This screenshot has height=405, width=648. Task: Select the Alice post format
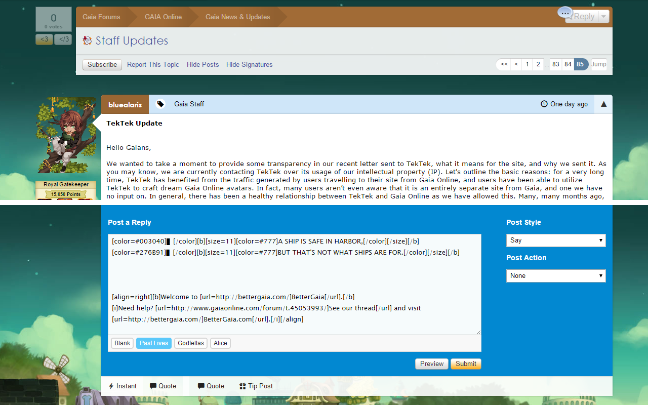pos(220,343)
